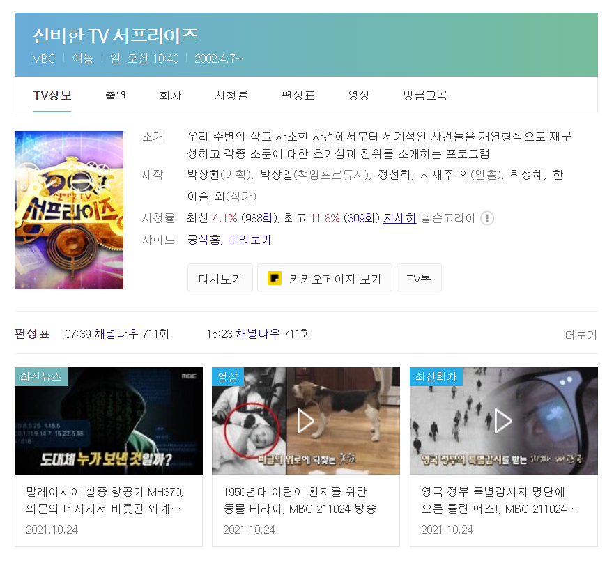Screen dimensions: 614x561
Task: Open the 방금그곡 tab
Action: click(425, 95)
